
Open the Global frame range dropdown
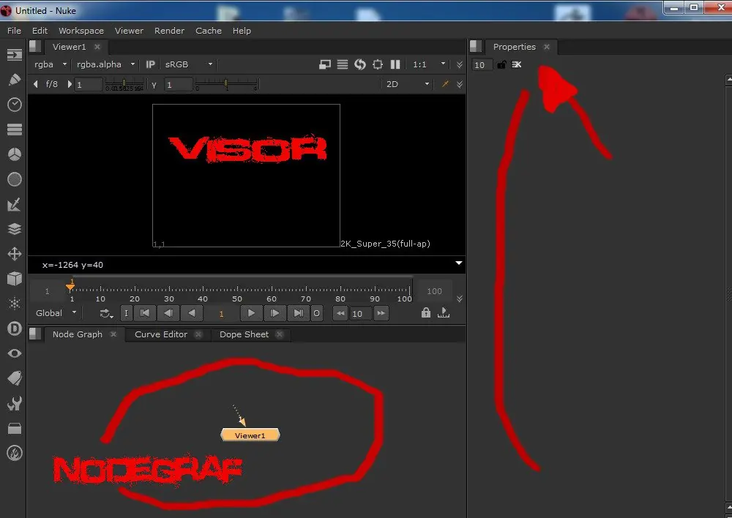coord(56,312)
